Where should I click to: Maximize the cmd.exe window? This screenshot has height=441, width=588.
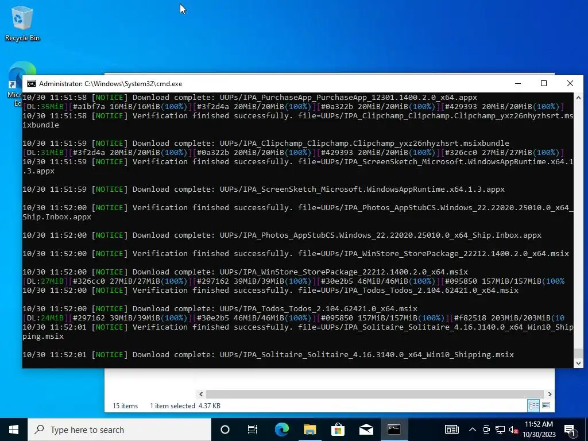(x=544, y=83)
